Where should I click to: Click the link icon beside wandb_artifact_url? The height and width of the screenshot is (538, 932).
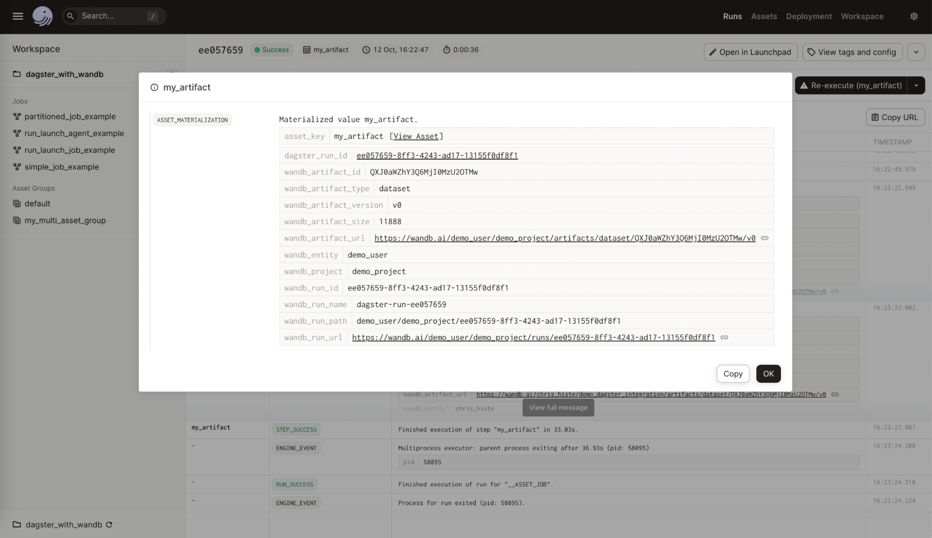tap(764, 238)
